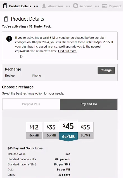Select the $35 recharge option
This screenshot has width=123, height=178.
click(51, 130)
